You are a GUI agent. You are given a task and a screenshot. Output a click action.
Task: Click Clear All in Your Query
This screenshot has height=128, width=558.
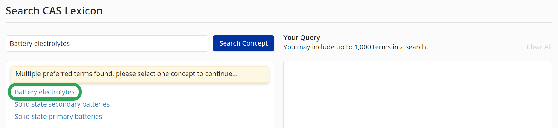[x=539, y=47]
